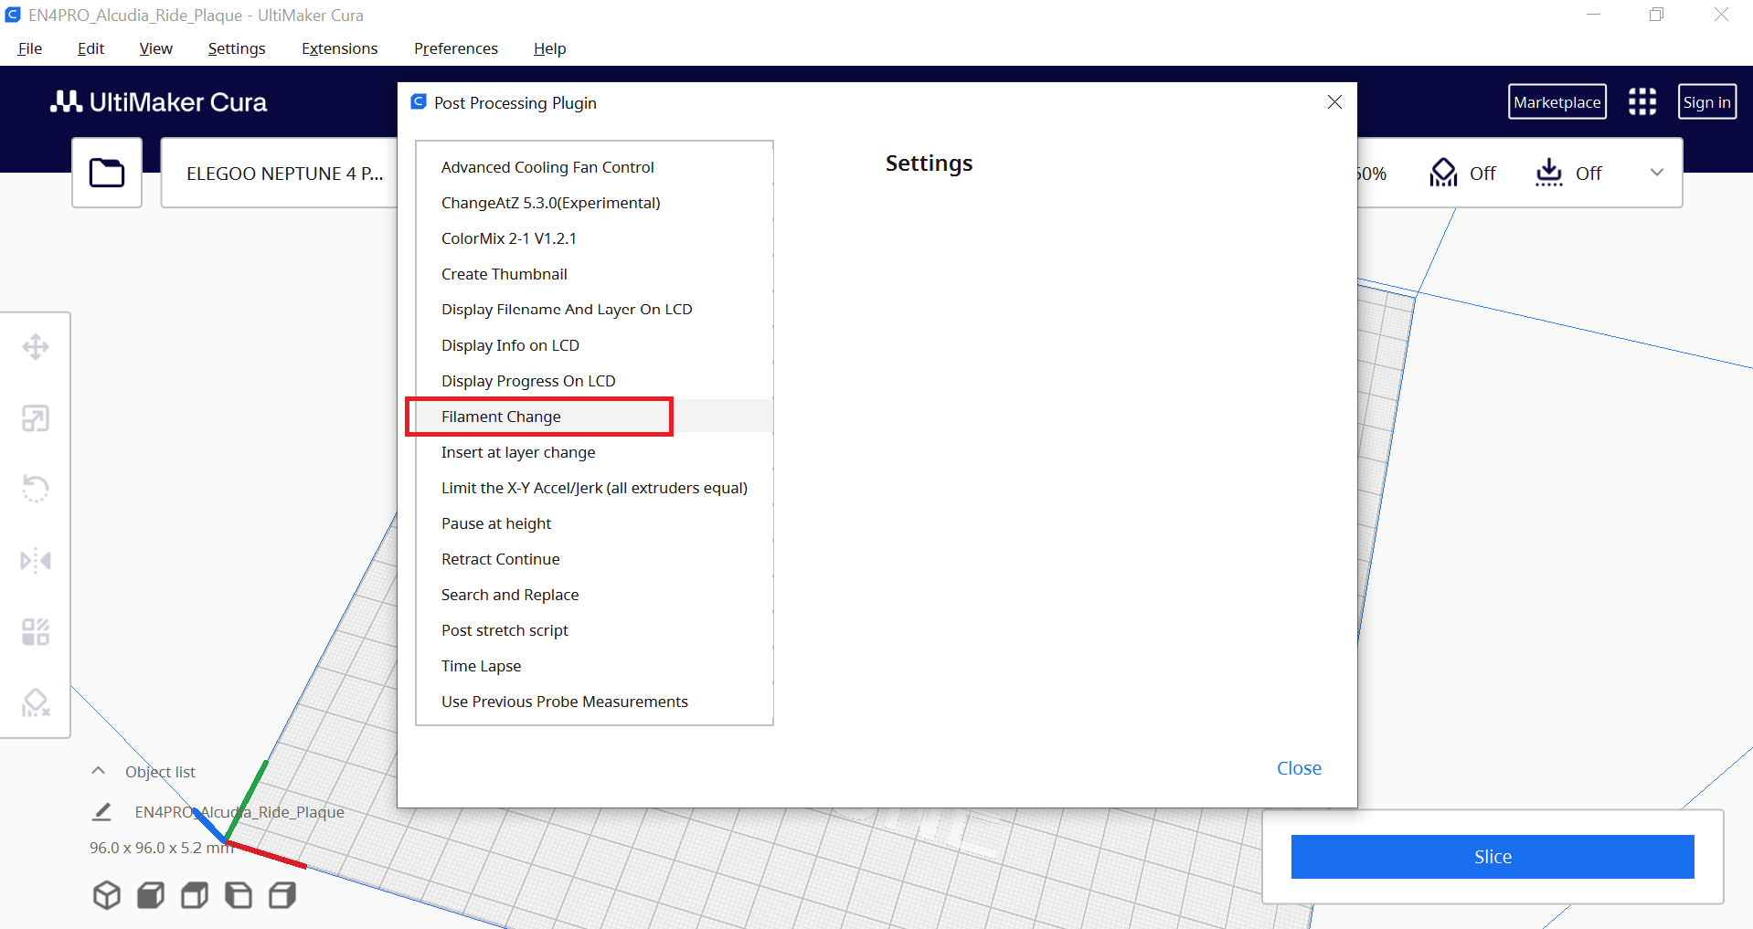The height and width of the screenshot is (929, 1753).
Task: Choose Advanced Cooling Fan Control script
Action: coord(594,167)
